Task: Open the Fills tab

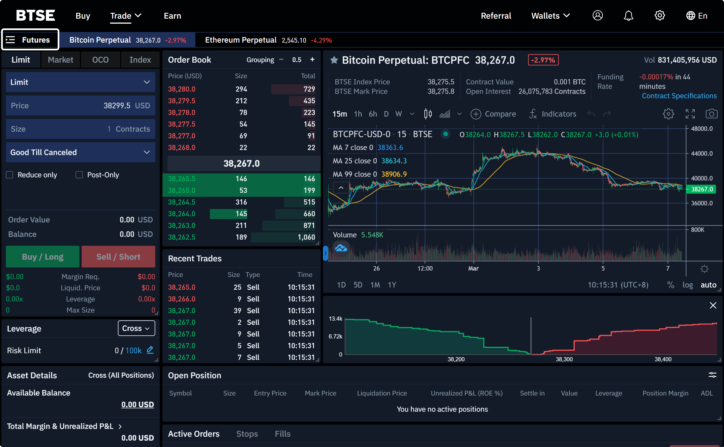Action: click(282, 434)
